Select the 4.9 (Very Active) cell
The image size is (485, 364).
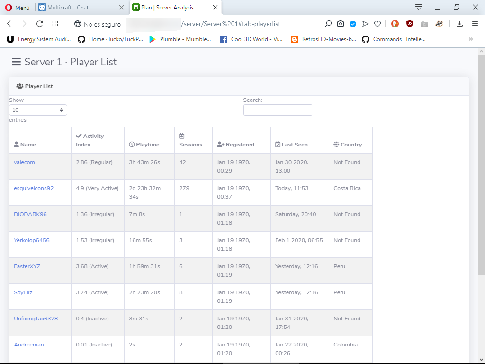pos(98,192)
